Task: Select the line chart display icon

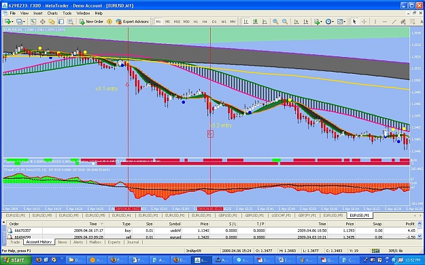Action: pyautogui.click(x=265, y=22)
